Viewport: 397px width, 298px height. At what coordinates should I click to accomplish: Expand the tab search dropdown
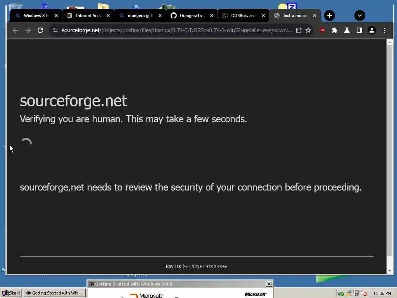(359, 16)
